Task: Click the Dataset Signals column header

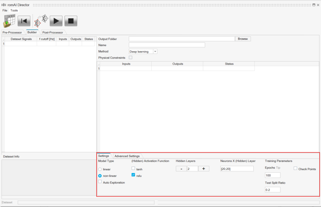Action: click(x=21, y=39)
